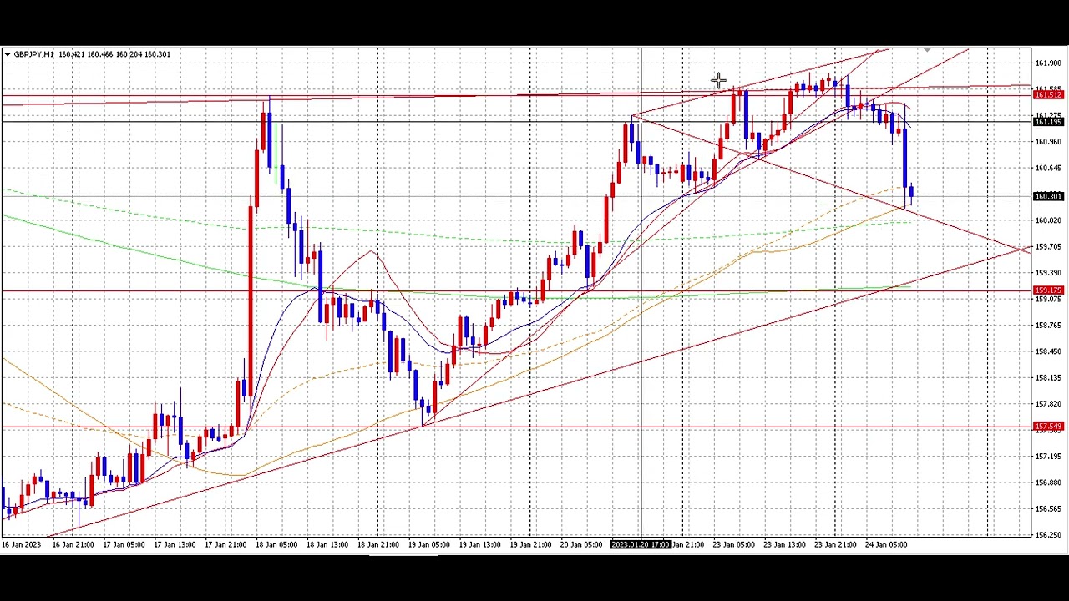Click the 156.250 price scale value
This screenshot has width=1069, height=601.
1048,535
